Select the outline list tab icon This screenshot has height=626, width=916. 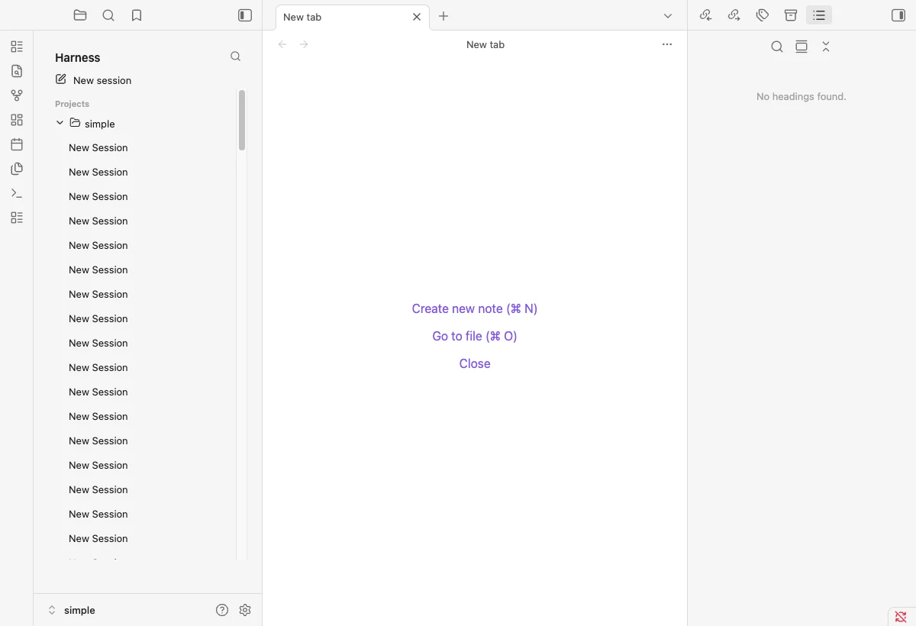(x=819, y=15)
